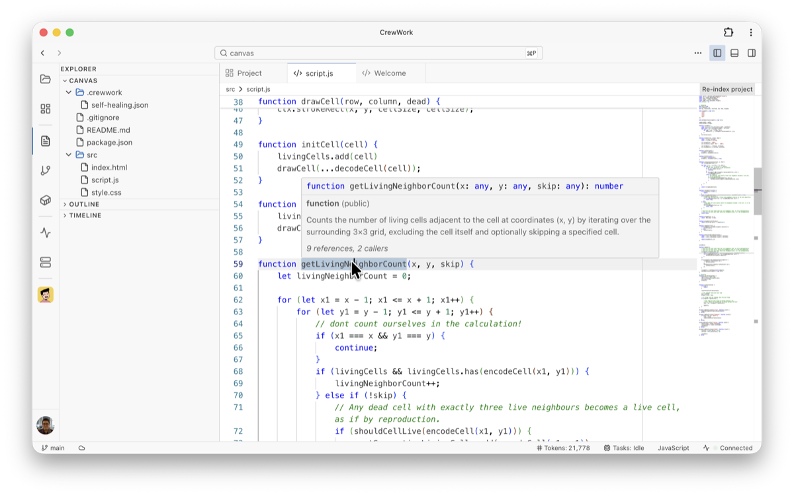Click the main branch indicator in status bar
The height and width of the screenshot is (496, 794).
pos(53,448)
